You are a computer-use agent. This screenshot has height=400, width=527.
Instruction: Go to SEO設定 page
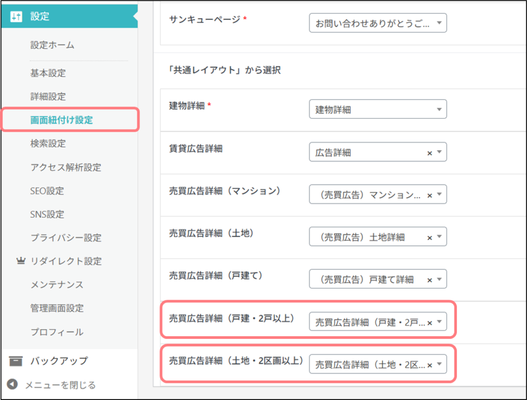click(x=47, y=191)
